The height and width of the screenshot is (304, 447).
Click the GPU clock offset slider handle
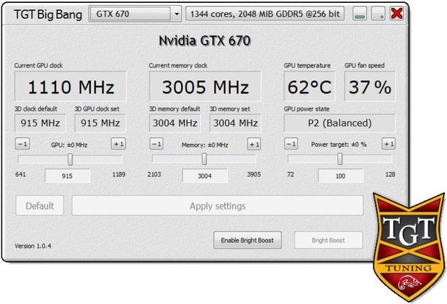click(x=70, y=159)
